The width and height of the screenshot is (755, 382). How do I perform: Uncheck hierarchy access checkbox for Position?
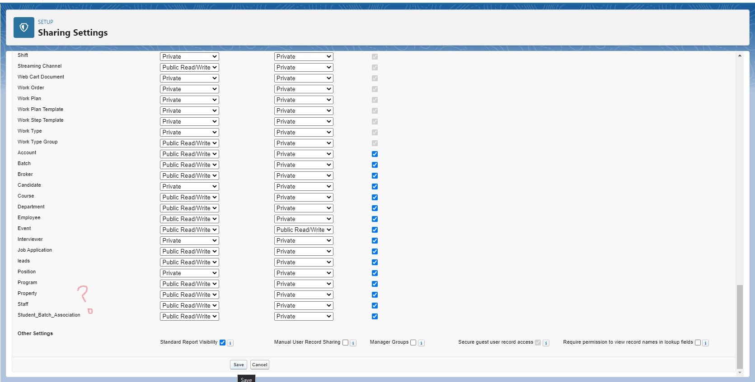coord(375,273)
